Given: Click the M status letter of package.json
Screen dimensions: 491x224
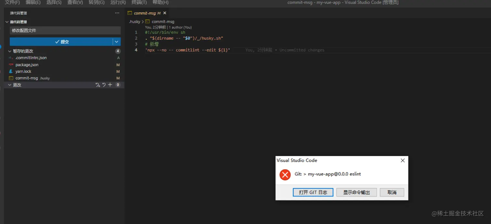Looking at the screenshot, I should tap(118, 65).
